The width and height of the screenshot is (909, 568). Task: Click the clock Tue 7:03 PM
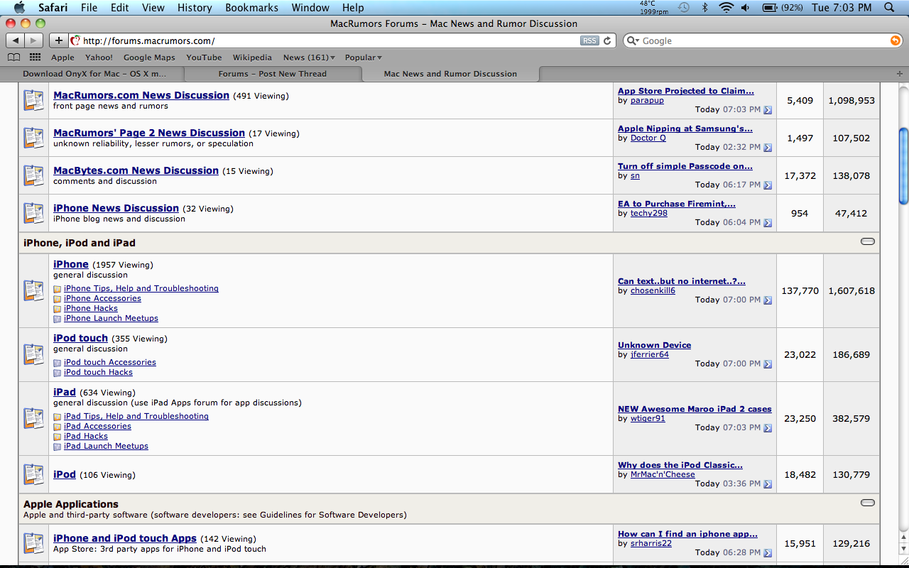click(842, 8)
